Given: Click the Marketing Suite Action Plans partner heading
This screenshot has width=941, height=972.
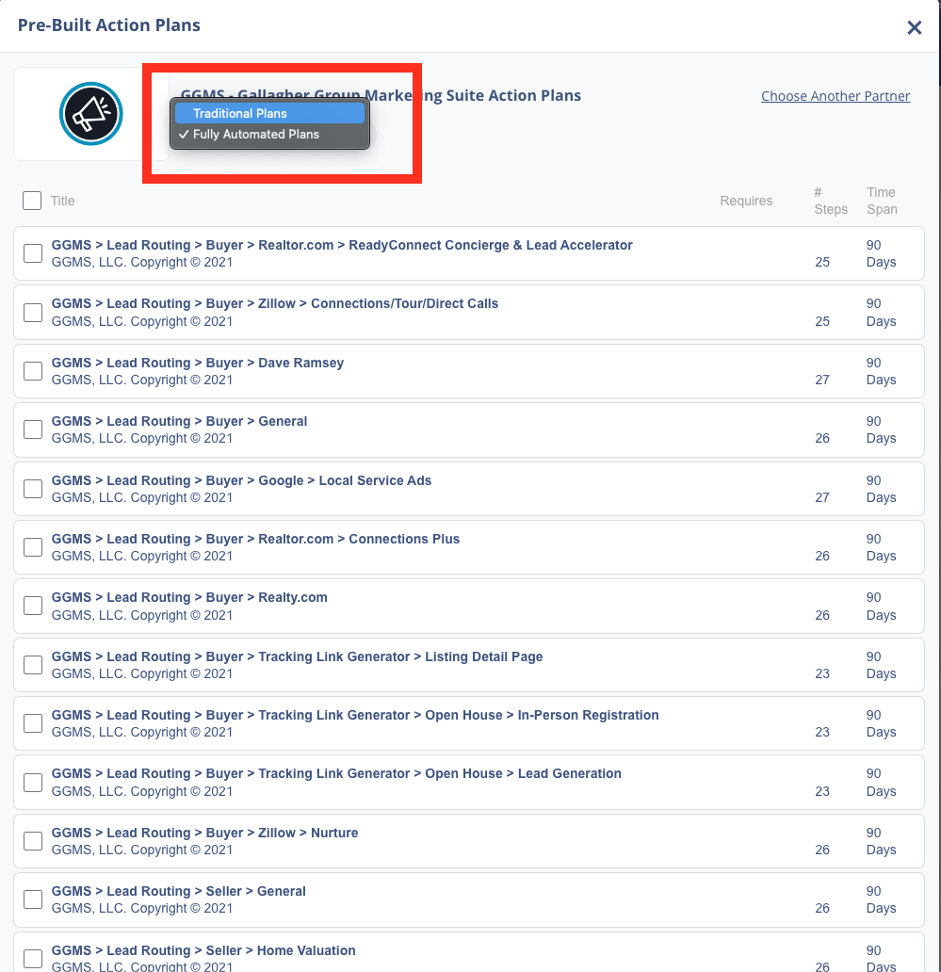Looking at the screenshot, I should (x=381, y=95).
